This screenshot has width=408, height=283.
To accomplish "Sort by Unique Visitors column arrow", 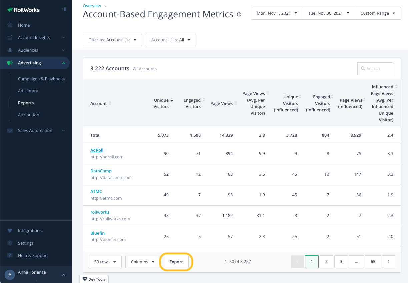I will pyautogui.click(x=172, y=100).
